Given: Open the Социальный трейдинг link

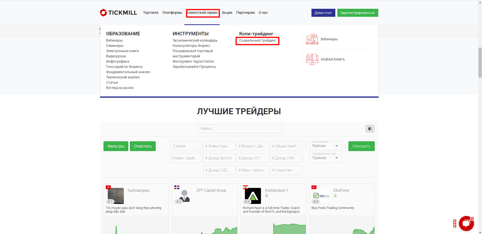Looking at the screenshot, I should pos(257,40).
